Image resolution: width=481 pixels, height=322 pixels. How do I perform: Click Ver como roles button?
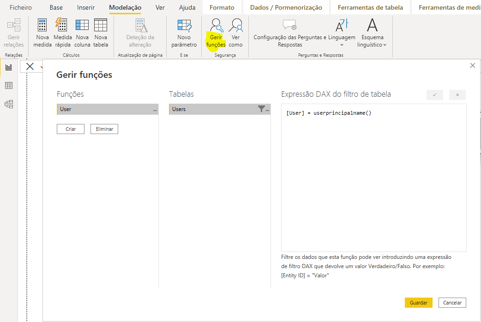(x=235, y=33)
